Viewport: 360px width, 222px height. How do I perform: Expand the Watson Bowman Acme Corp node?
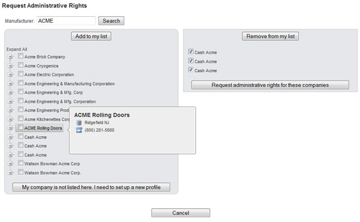pos(10,164)
